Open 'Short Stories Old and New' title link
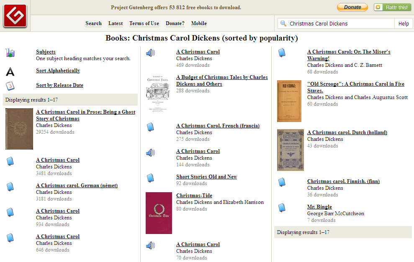Viewport: 414px width, 262px height. 206,177
